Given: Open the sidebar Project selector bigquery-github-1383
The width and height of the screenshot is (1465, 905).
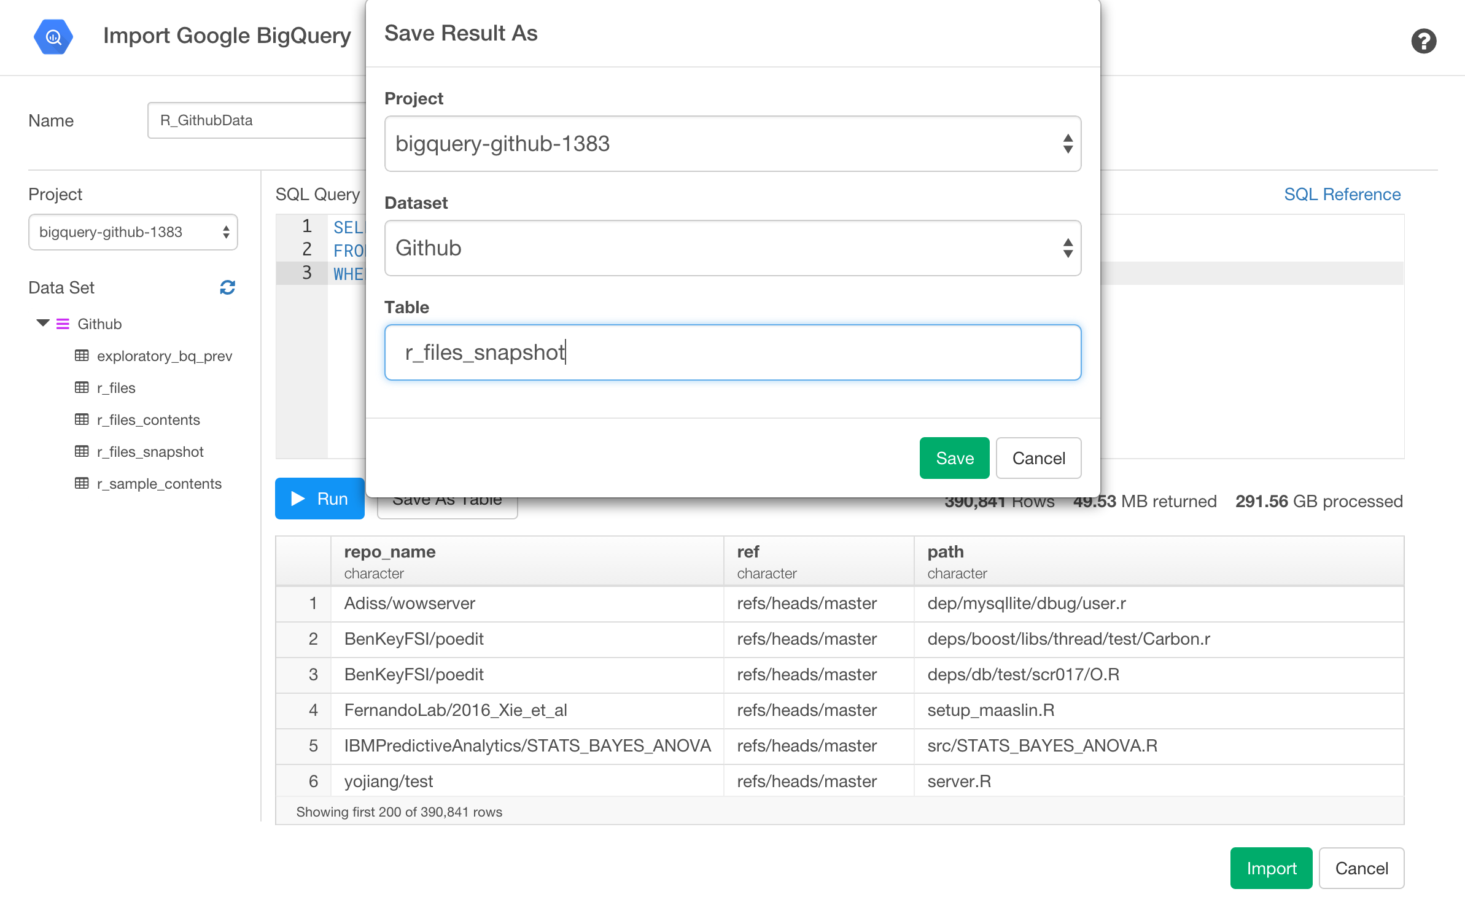Looking at the screenshot, I should click(133, 232).
